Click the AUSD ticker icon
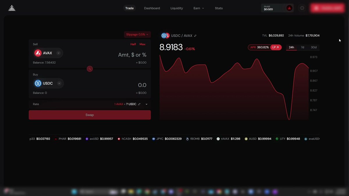 point(246,139)
